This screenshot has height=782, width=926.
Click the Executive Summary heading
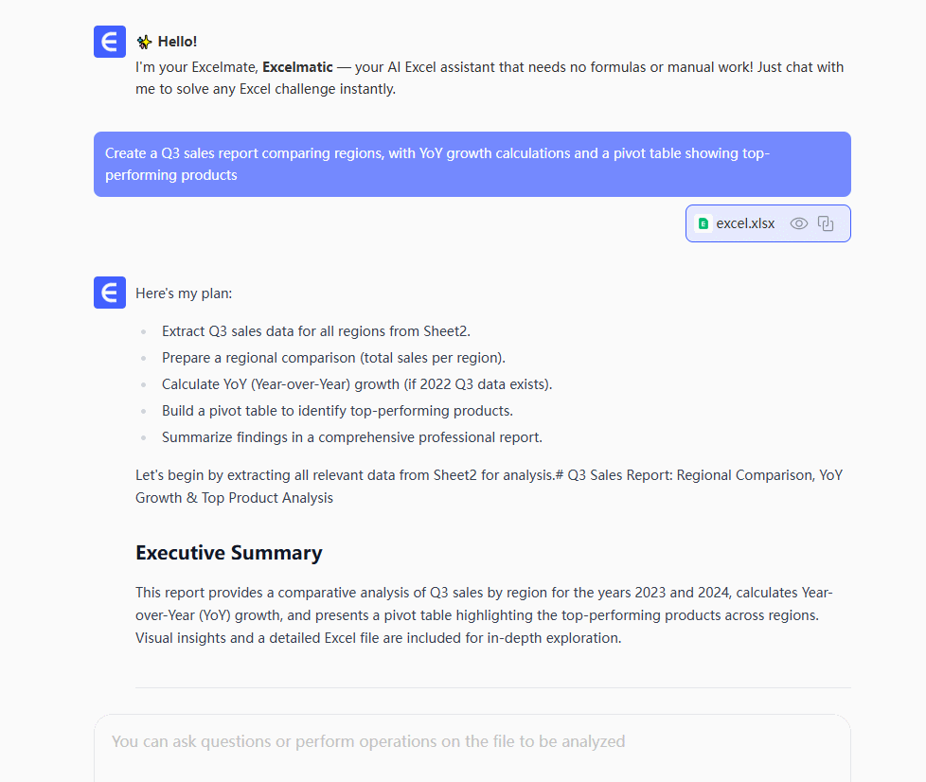228,553
